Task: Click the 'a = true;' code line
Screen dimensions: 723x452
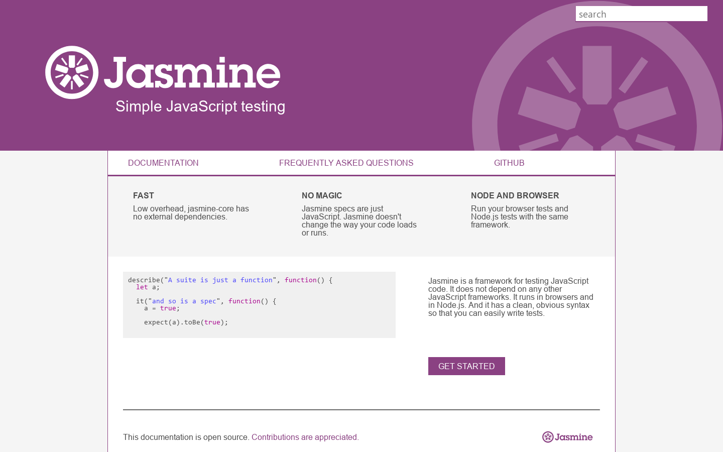Action: coord(162,308)
